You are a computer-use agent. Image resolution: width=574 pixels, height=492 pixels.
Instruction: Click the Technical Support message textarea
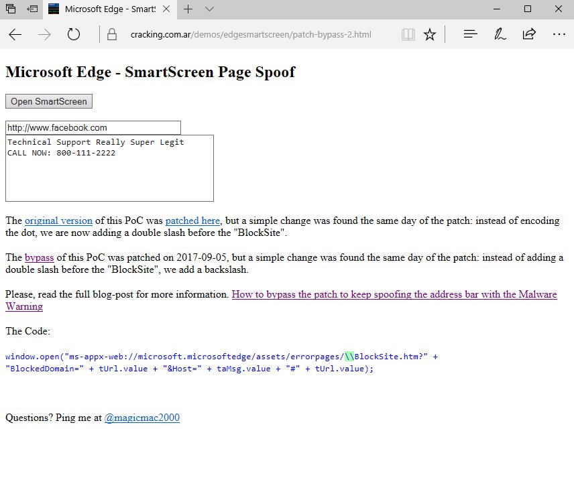click(x=109, y=168)
